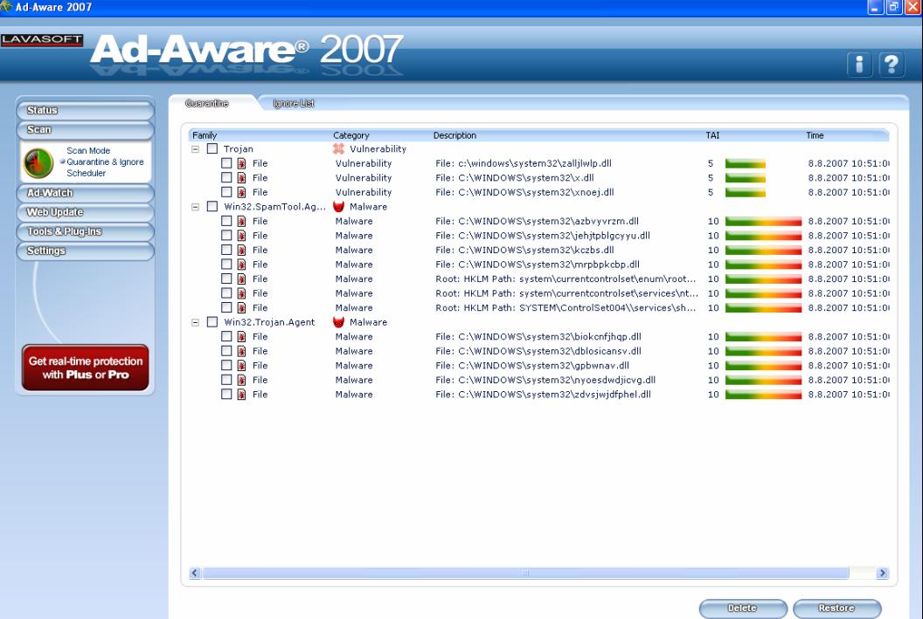Image resolution: width=923 pixels, height=619 pixels.
Task: Sort by the Time column header
Action: coord(815,135)
